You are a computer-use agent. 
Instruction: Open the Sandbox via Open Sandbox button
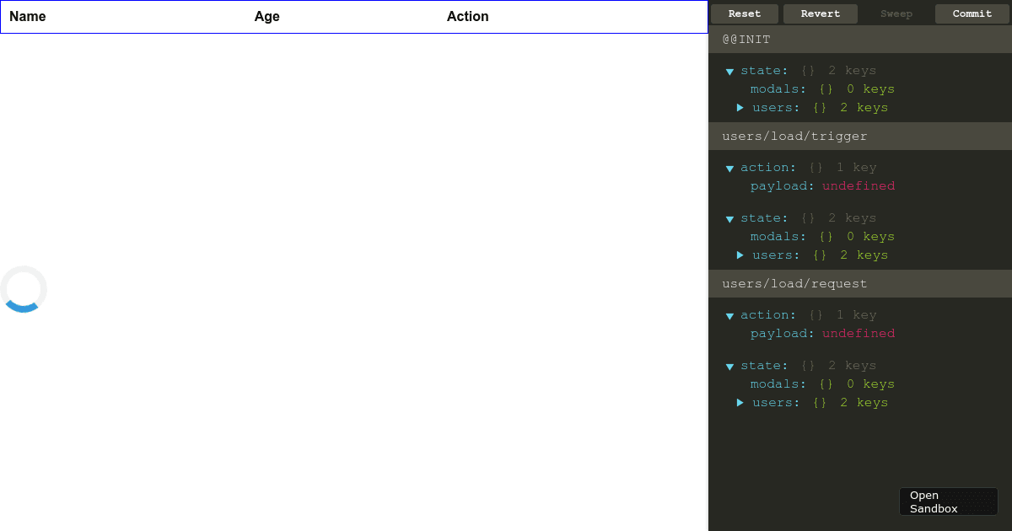click(x=948, y=501)
